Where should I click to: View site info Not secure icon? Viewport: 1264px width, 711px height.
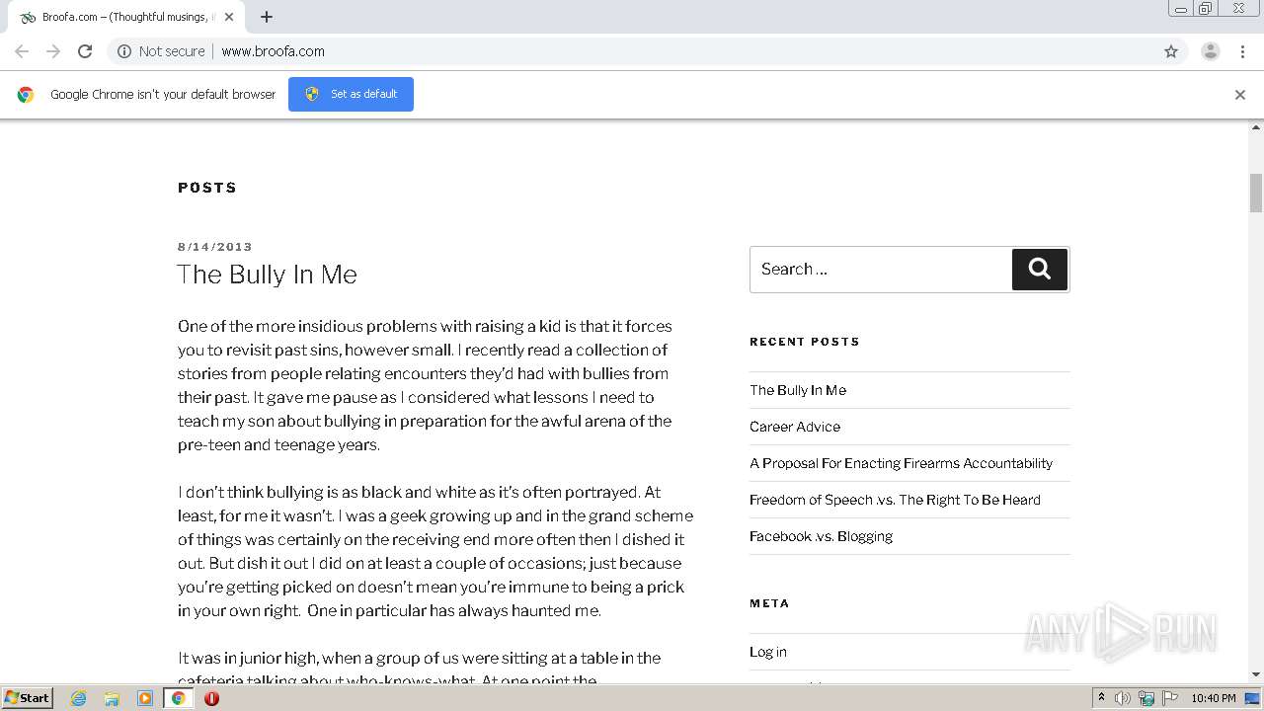click(124, 51)
